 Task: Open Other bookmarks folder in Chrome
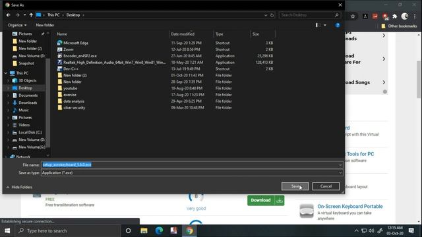(x=399, y=26)
